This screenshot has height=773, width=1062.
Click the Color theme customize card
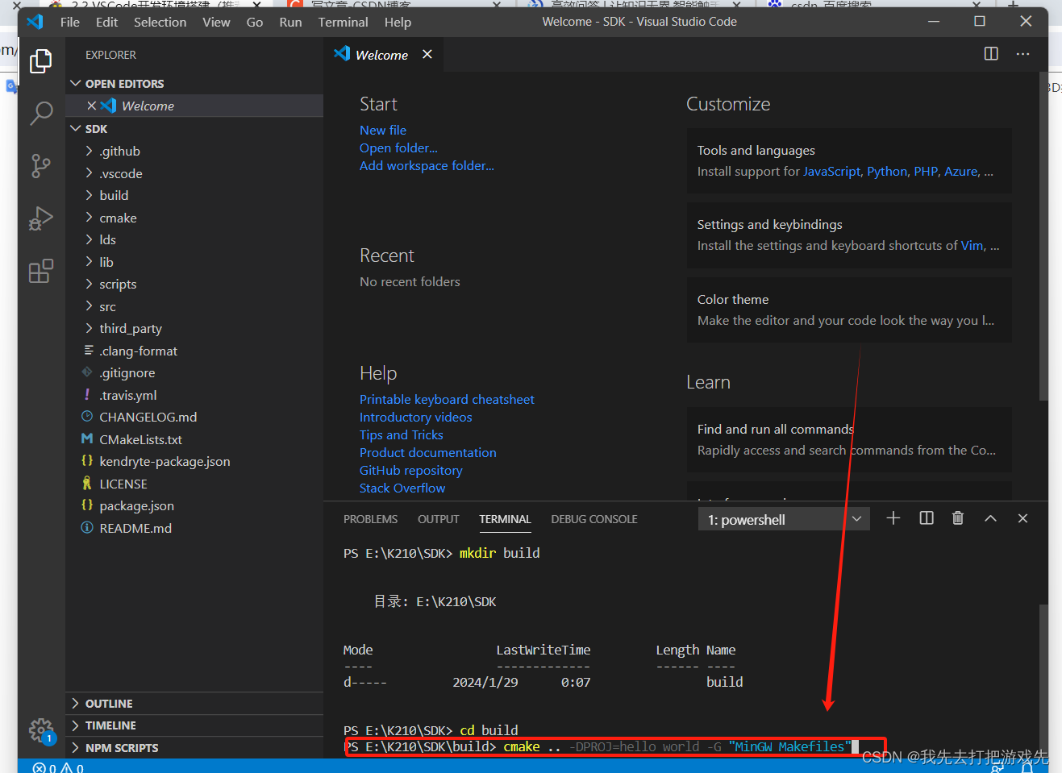coord(849,310)
